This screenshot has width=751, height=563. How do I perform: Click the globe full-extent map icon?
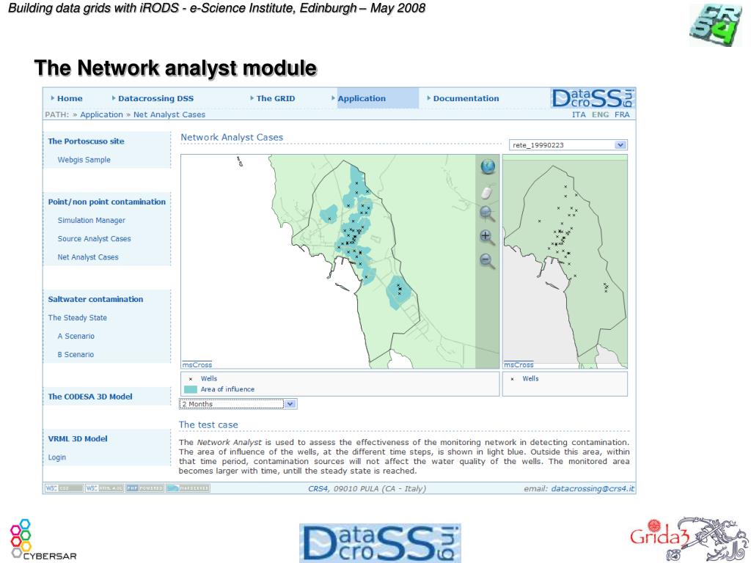click(x=488, y=166)
